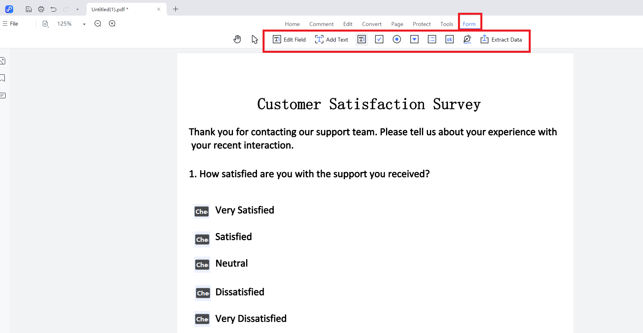Click the Customer Satisfaction Survey heading
Screen dimensions: 643x333
click(369, 104)
